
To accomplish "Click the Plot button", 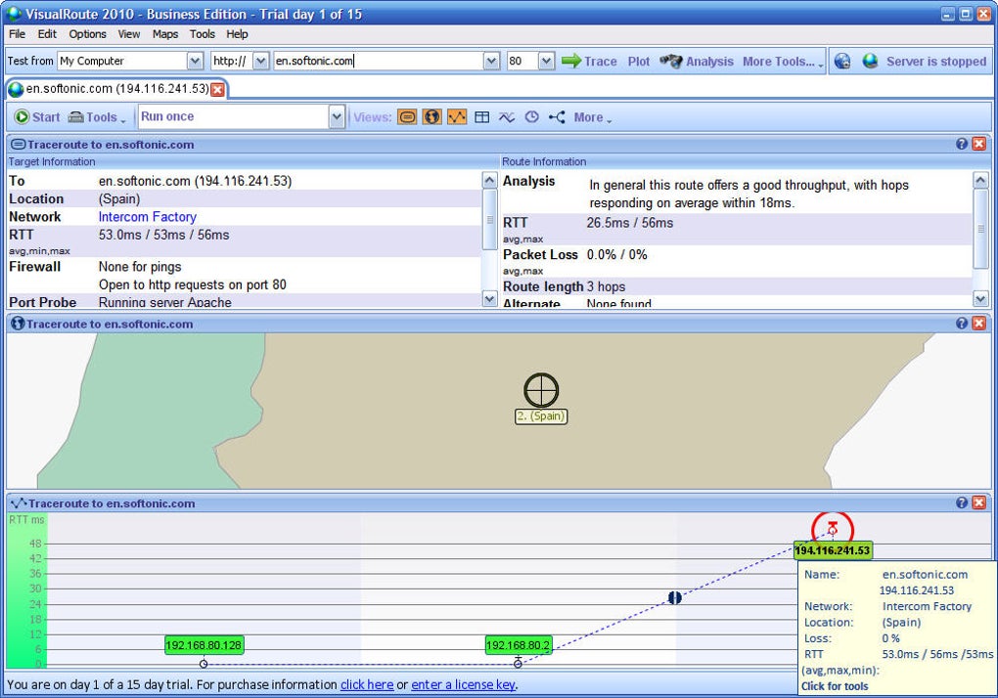I will point(638,62).
